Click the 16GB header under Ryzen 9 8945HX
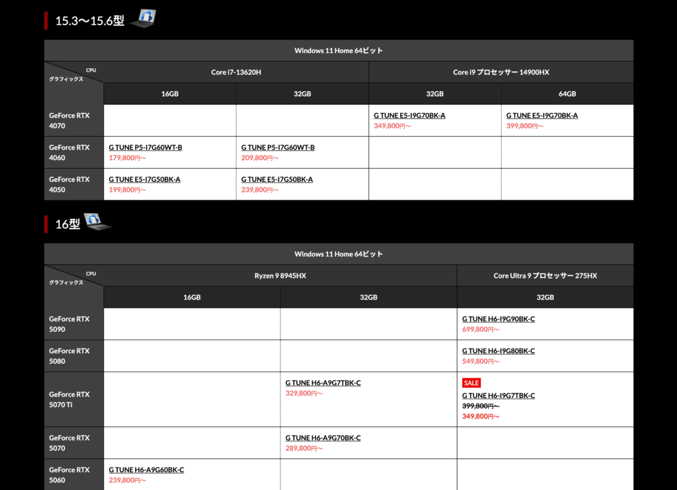The width and height of the screenshot is (677, 490). click(192, 298)
